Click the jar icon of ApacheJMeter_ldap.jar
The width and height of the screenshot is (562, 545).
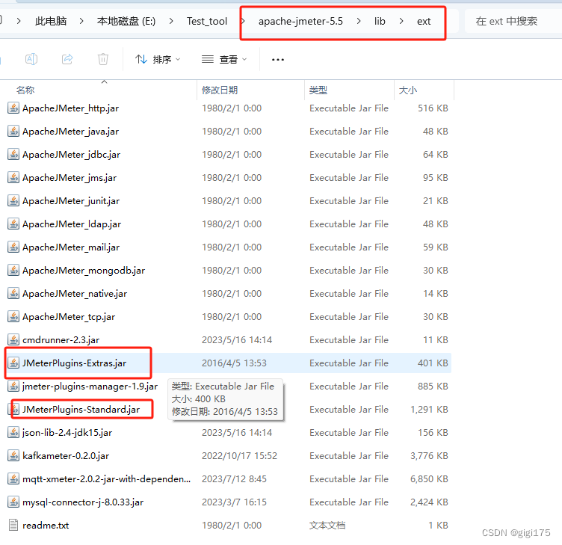[x=13, y=224]
